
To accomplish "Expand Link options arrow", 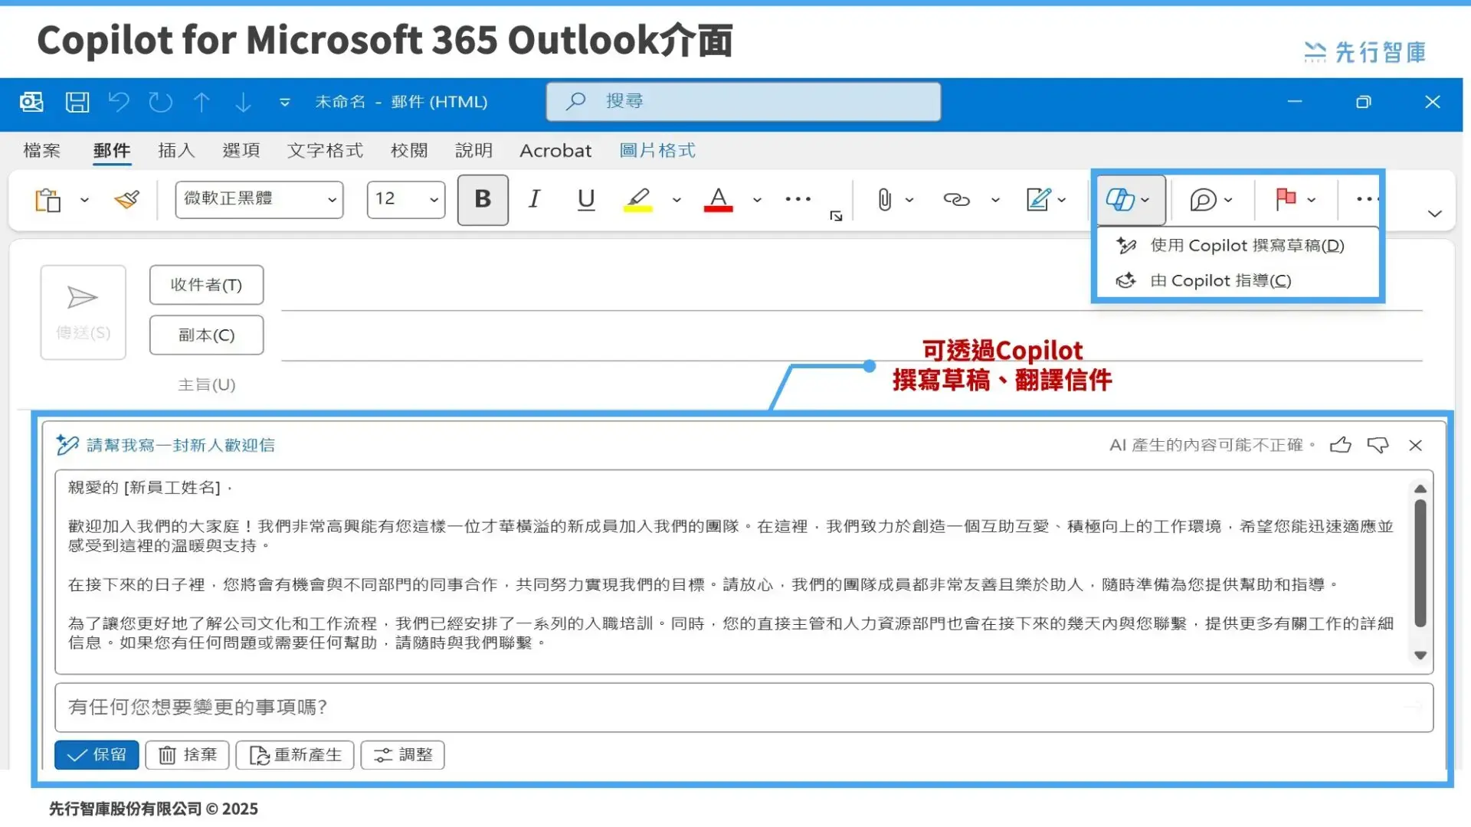I will [x=995, y=201].
